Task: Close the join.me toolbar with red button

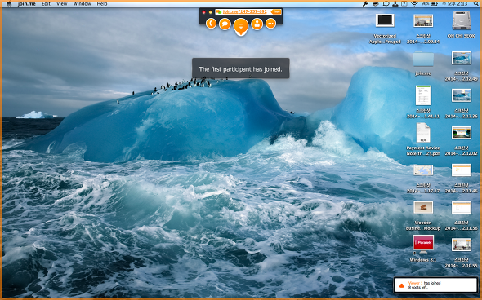Action: [203, 12]
